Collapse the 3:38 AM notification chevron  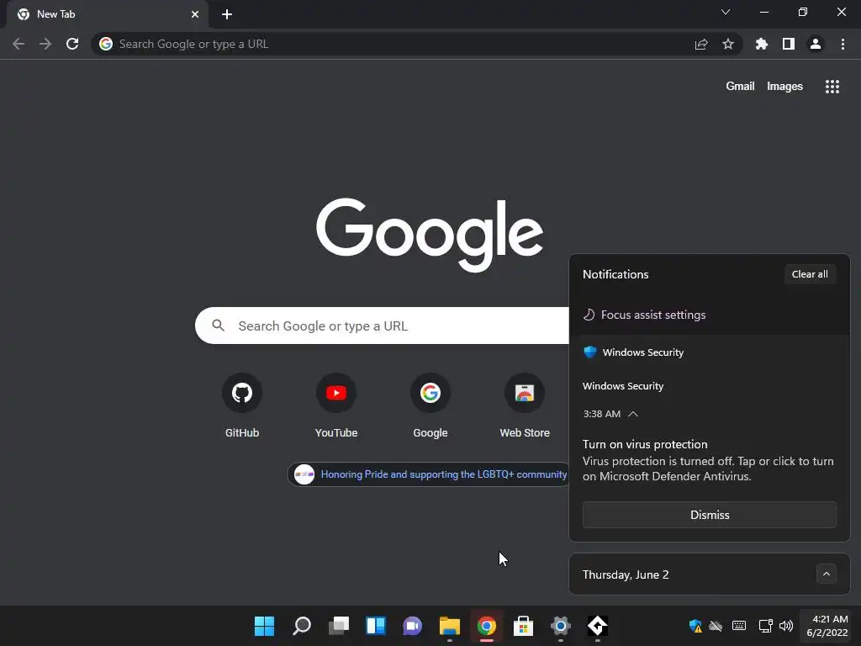(x=633, y=414)
